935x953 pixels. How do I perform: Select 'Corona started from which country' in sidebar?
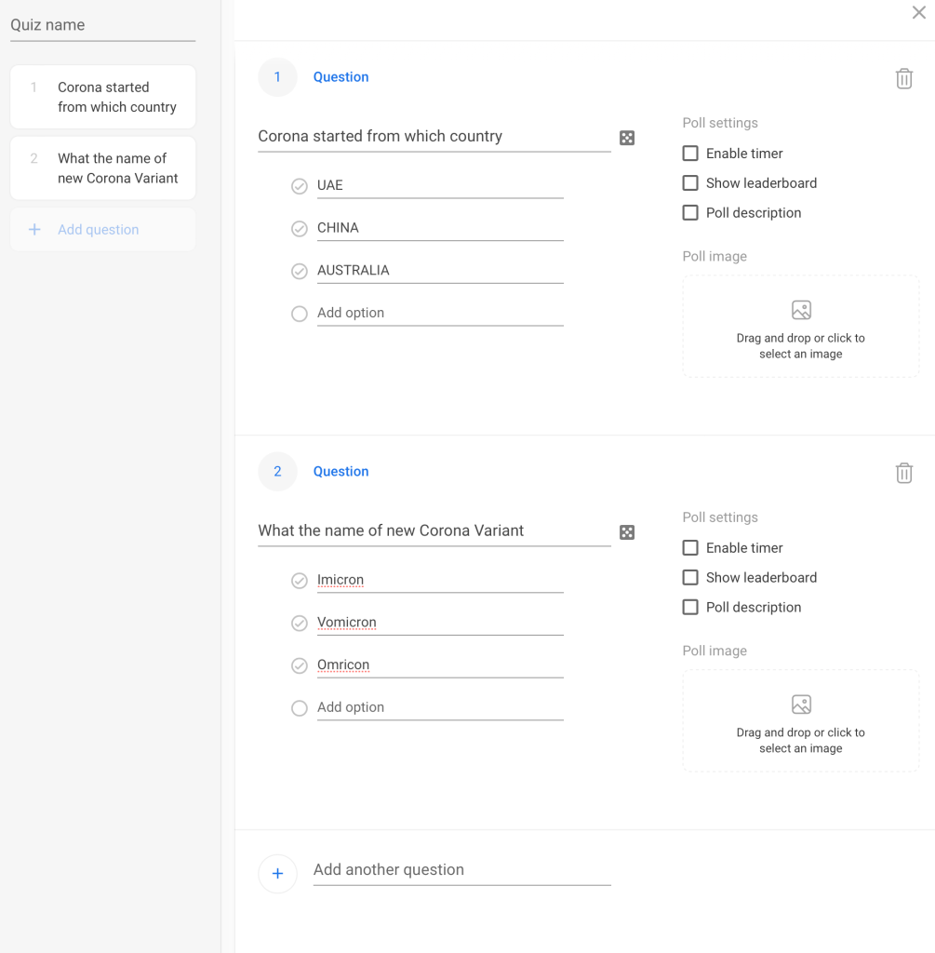coord(103,97)
